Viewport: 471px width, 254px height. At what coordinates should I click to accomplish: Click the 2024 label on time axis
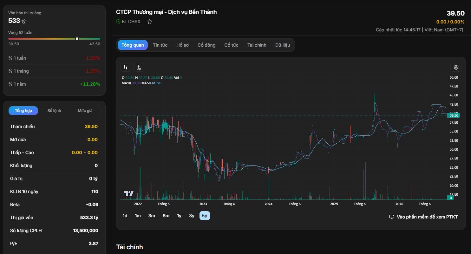[268, 204]
